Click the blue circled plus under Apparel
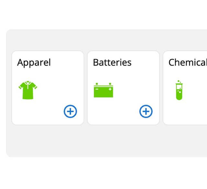Image resolution: width=207 pixels, height=189 pixels. (70, 111)
